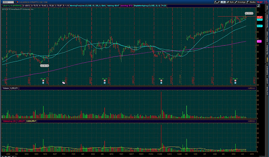Select the magenta 57.9 price axis label
The image size is (269, 157).
click(259, 41)
